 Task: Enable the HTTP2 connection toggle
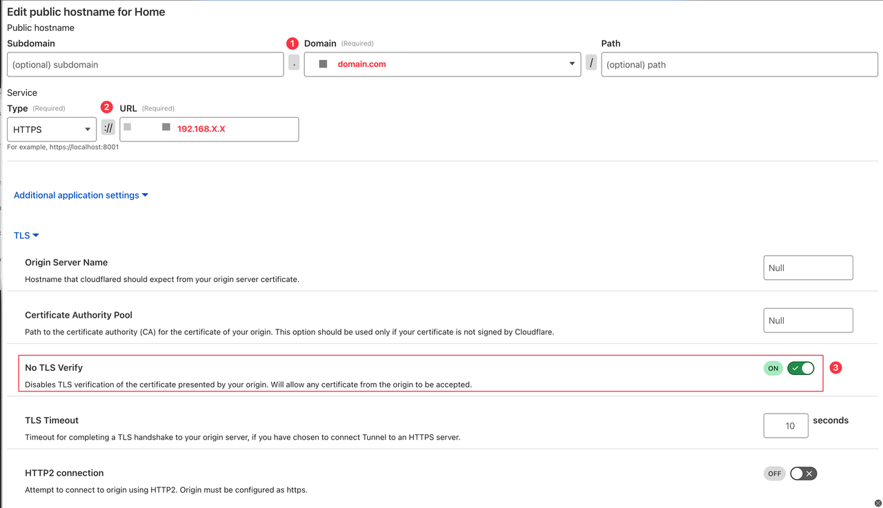[803, 473]
